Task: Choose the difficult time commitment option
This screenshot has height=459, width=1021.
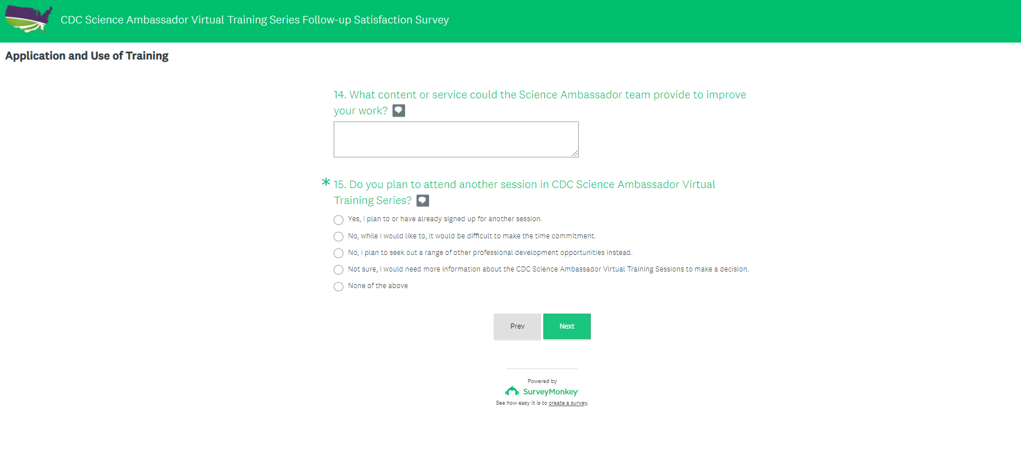Action: point(339,237)
